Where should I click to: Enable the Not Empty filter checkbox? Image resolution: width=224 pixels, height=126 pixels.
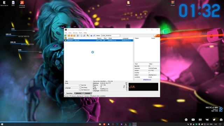click(x=80, y=87)
